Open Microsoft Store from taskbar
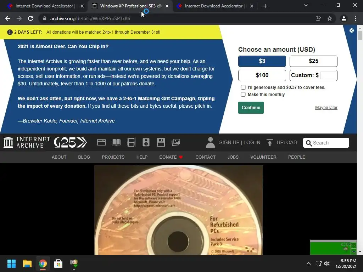Screen dimensions: 363x272 point(58,263)
